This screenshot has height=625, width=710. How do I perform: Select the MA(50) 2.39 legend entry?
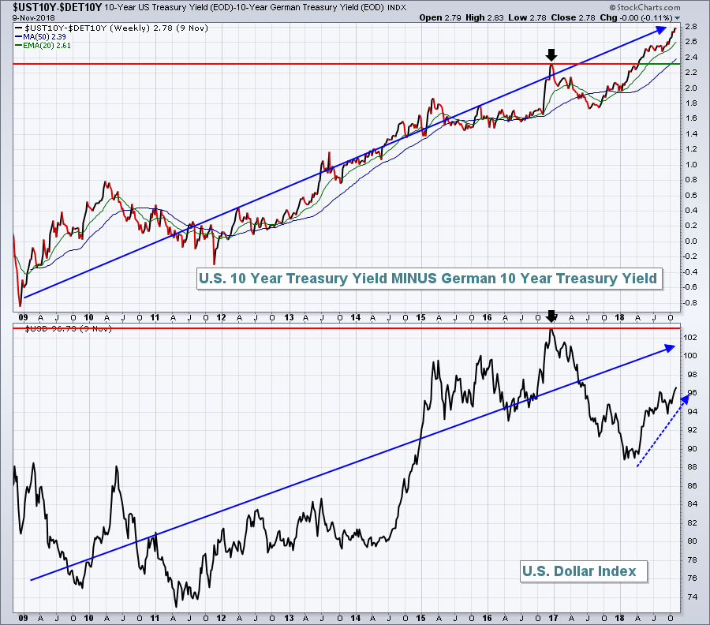[41, 36]
